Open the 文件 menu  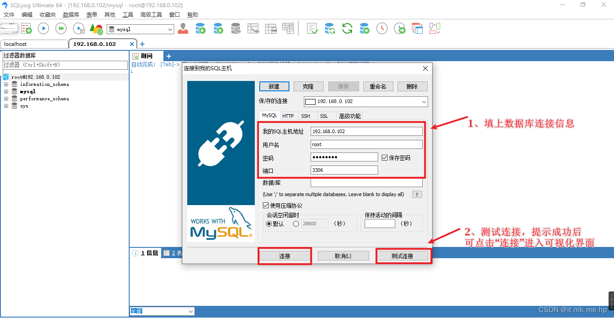click(x=9, y=15)
